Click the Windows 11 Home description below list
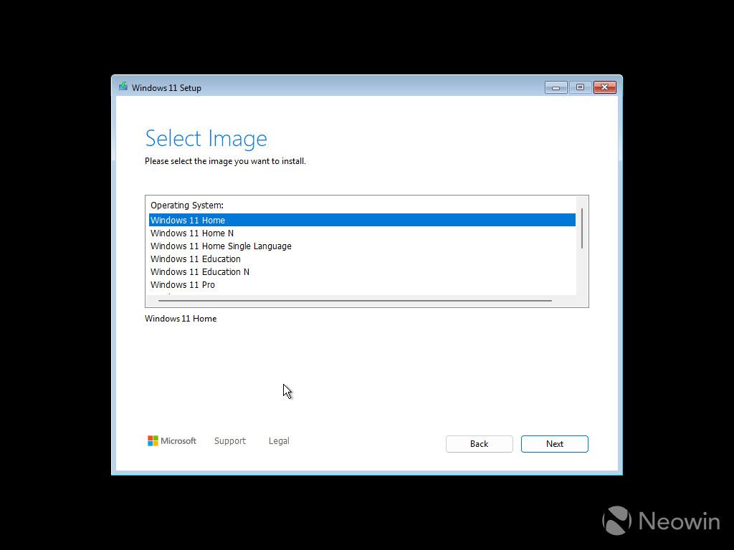Image resolution: width=734 pixels, height=550 pixels. (x=181, y=319)
